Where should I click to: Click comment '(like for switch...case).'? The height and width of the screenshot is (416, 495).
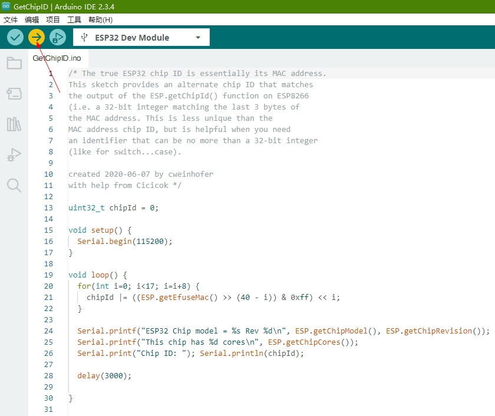(x=125, y=152)
